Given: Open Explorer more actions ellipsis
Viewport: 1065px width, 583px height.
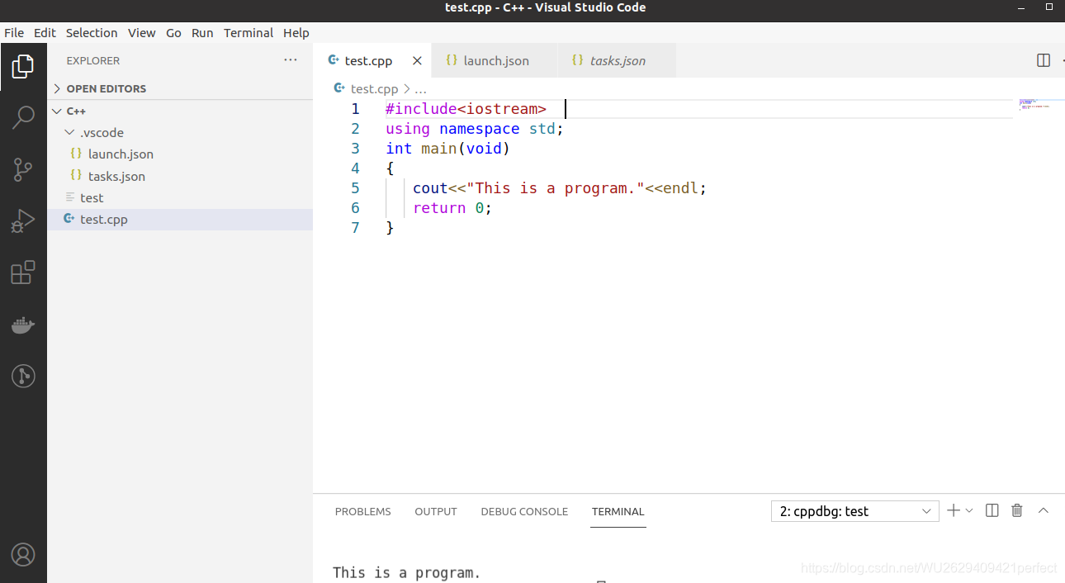Looking at the screenshot, I should [x=290, y=60].
